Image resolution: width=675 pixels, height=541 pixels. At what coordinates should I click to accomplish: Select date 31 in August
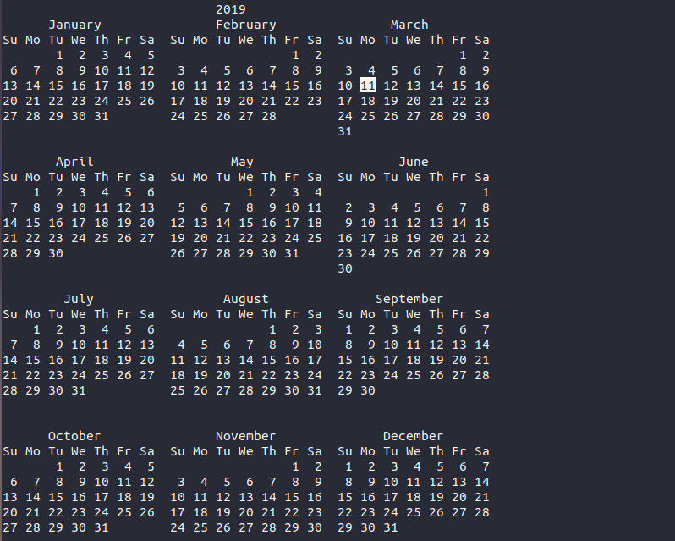coord(315,390)
